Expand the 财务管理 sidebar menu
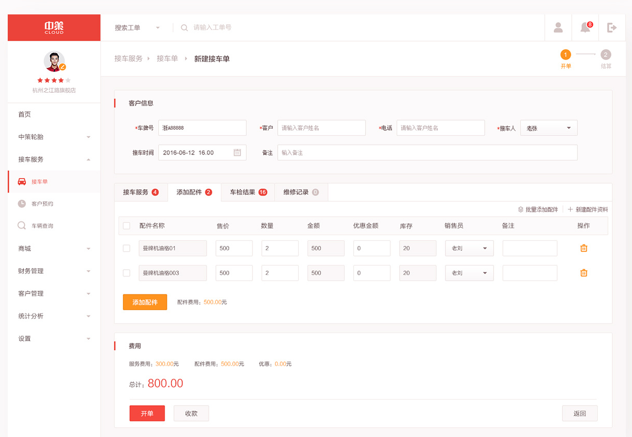632x437 pixels. pyautogui.click(x=54, y=271)
